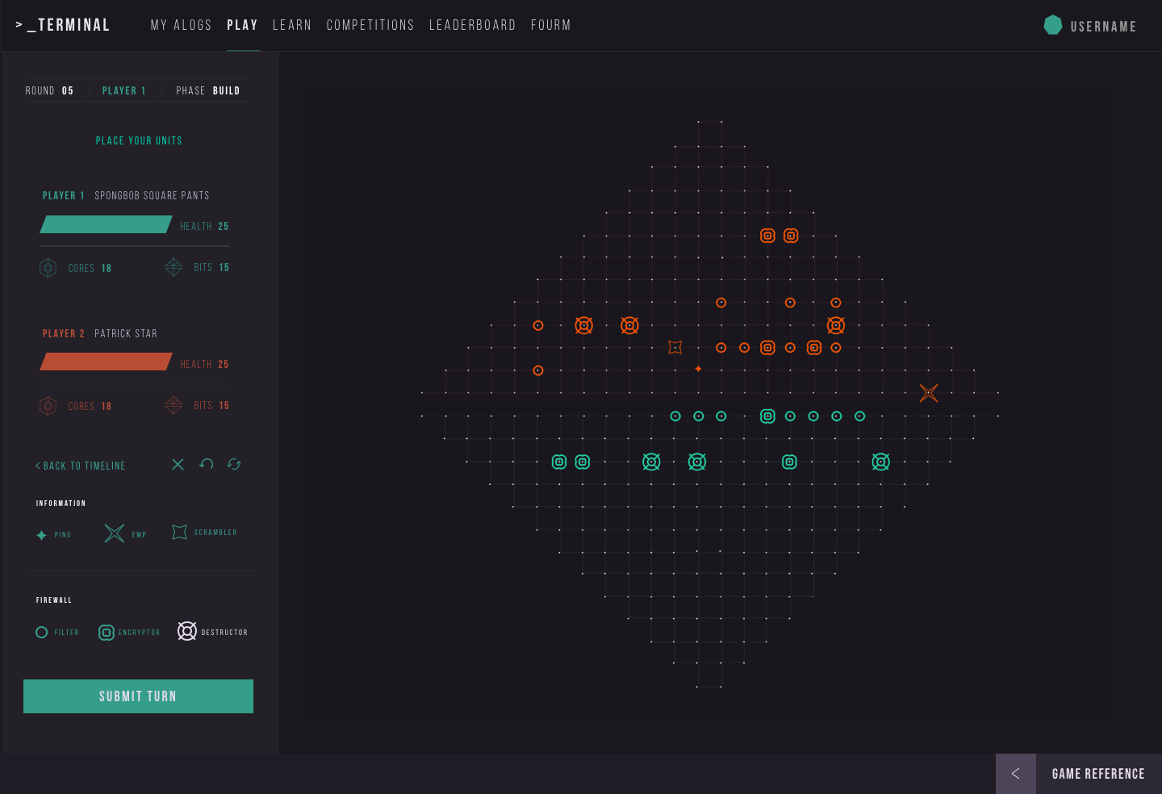Viewport: 1162px width, 794px height.
Task: Choose the Scrambler unit icon
Action: (x=179, y=533)
